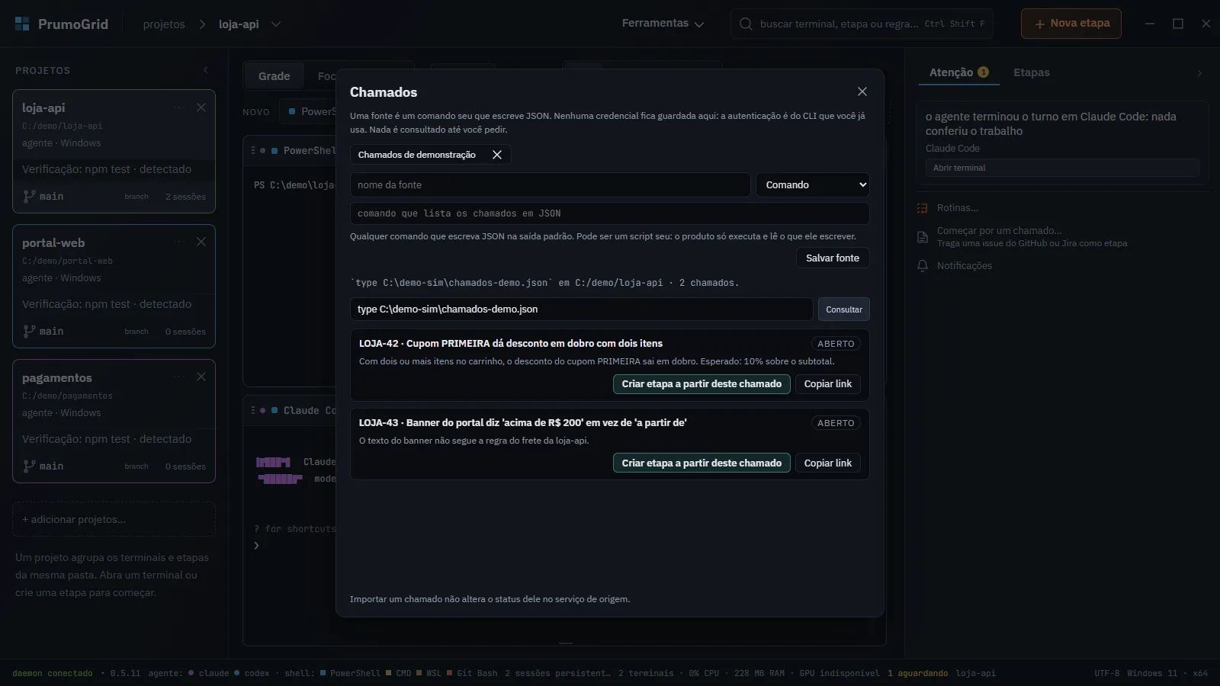Open more options on portal-web card
The height and width of the screenshot is (686, 1220).
179,242
